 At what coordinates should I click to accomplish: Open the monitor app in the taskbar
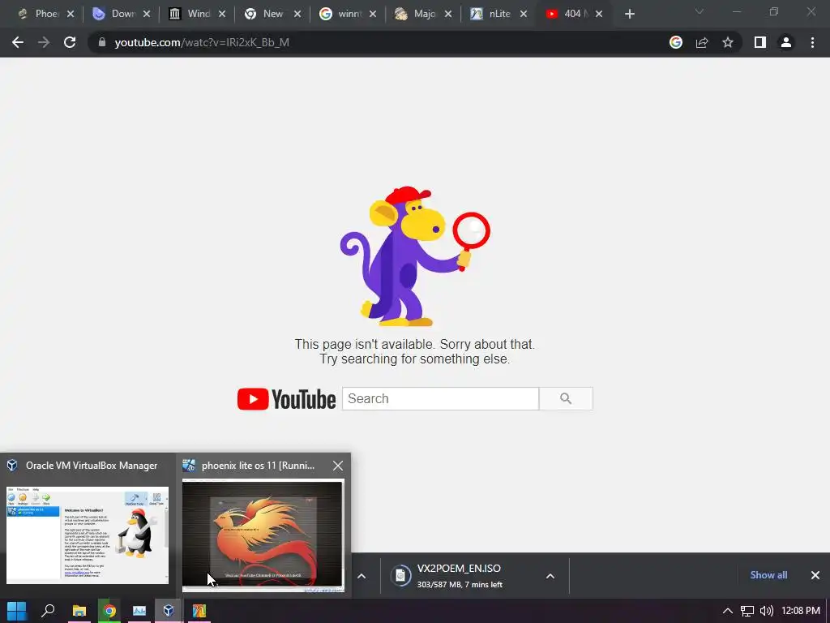click(139, 611)
